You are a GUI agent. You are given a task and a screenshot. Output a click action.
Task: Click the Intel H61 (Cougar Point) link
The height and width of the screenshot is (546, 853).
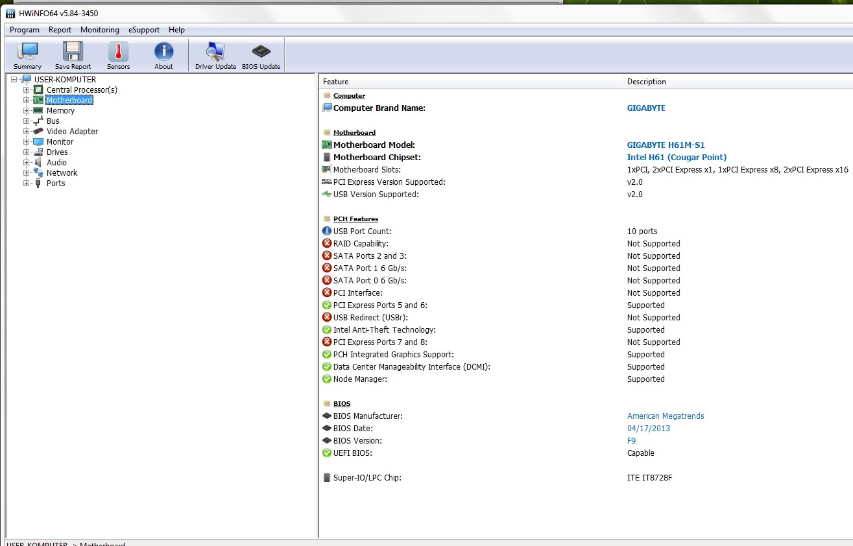[677, 158]
